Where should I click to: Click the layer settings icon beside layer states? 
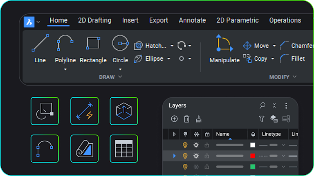coord(286,119)
